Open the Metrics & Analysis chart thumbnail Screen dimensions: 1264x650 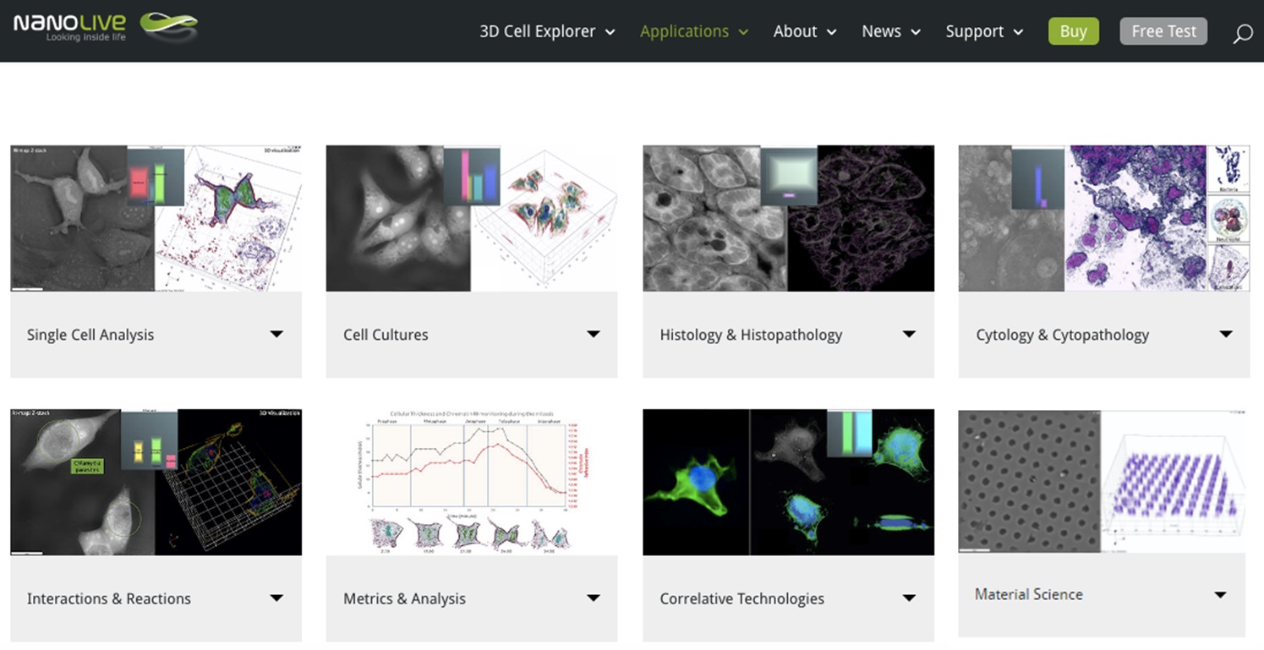coord(472,482)
